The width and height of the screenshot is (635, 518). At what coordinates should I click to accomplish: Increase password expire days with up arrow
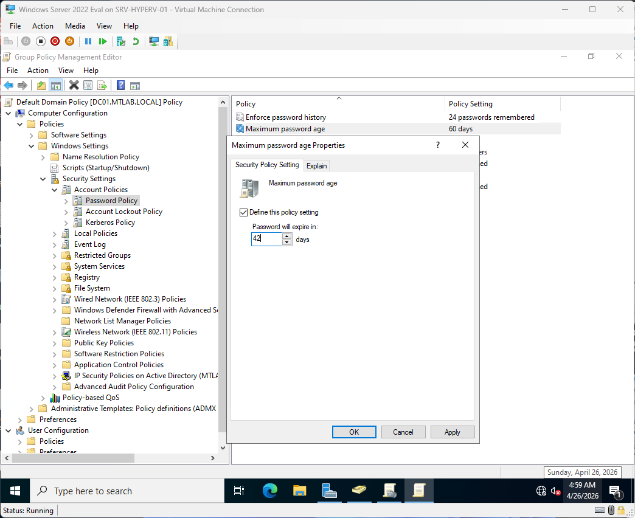coord(286,236)
